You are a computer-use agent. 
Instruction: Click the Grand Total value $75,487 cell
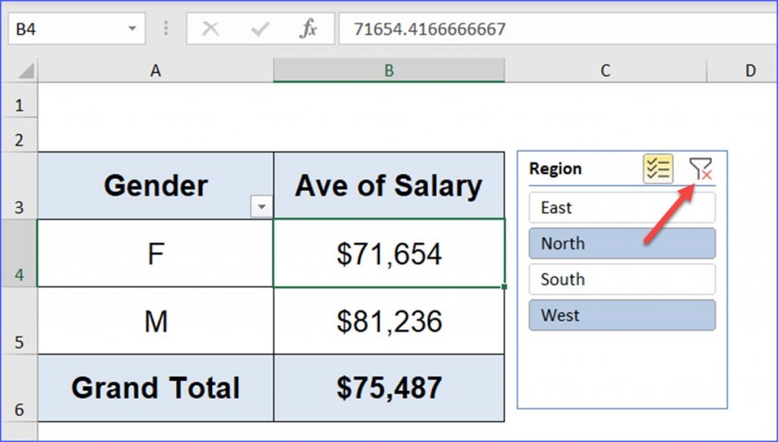point(388,387)
